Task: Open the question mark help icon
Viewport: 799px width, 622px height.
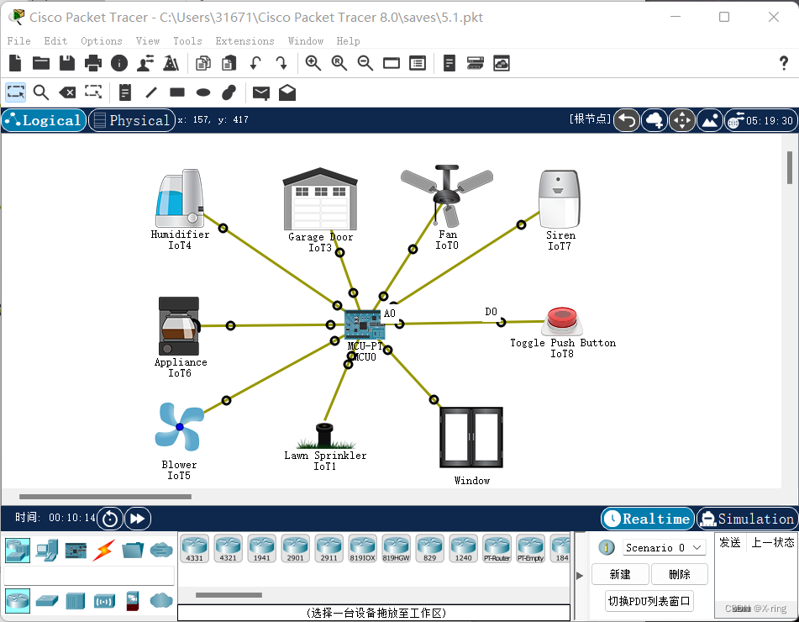Action: [x=784, y=63]
